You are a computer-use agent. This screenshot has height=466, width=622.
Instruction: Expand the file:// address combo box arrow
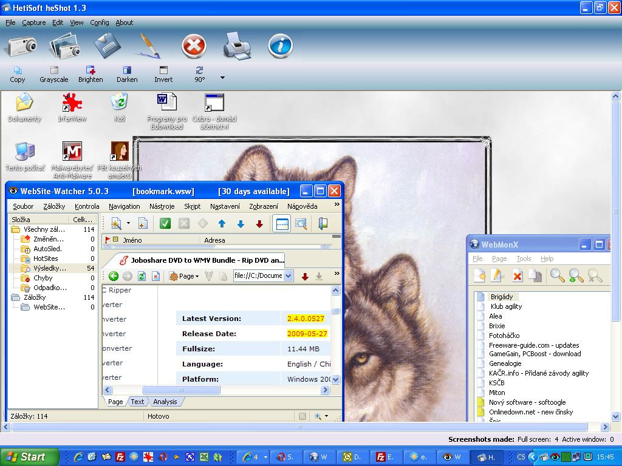(289, 276)
